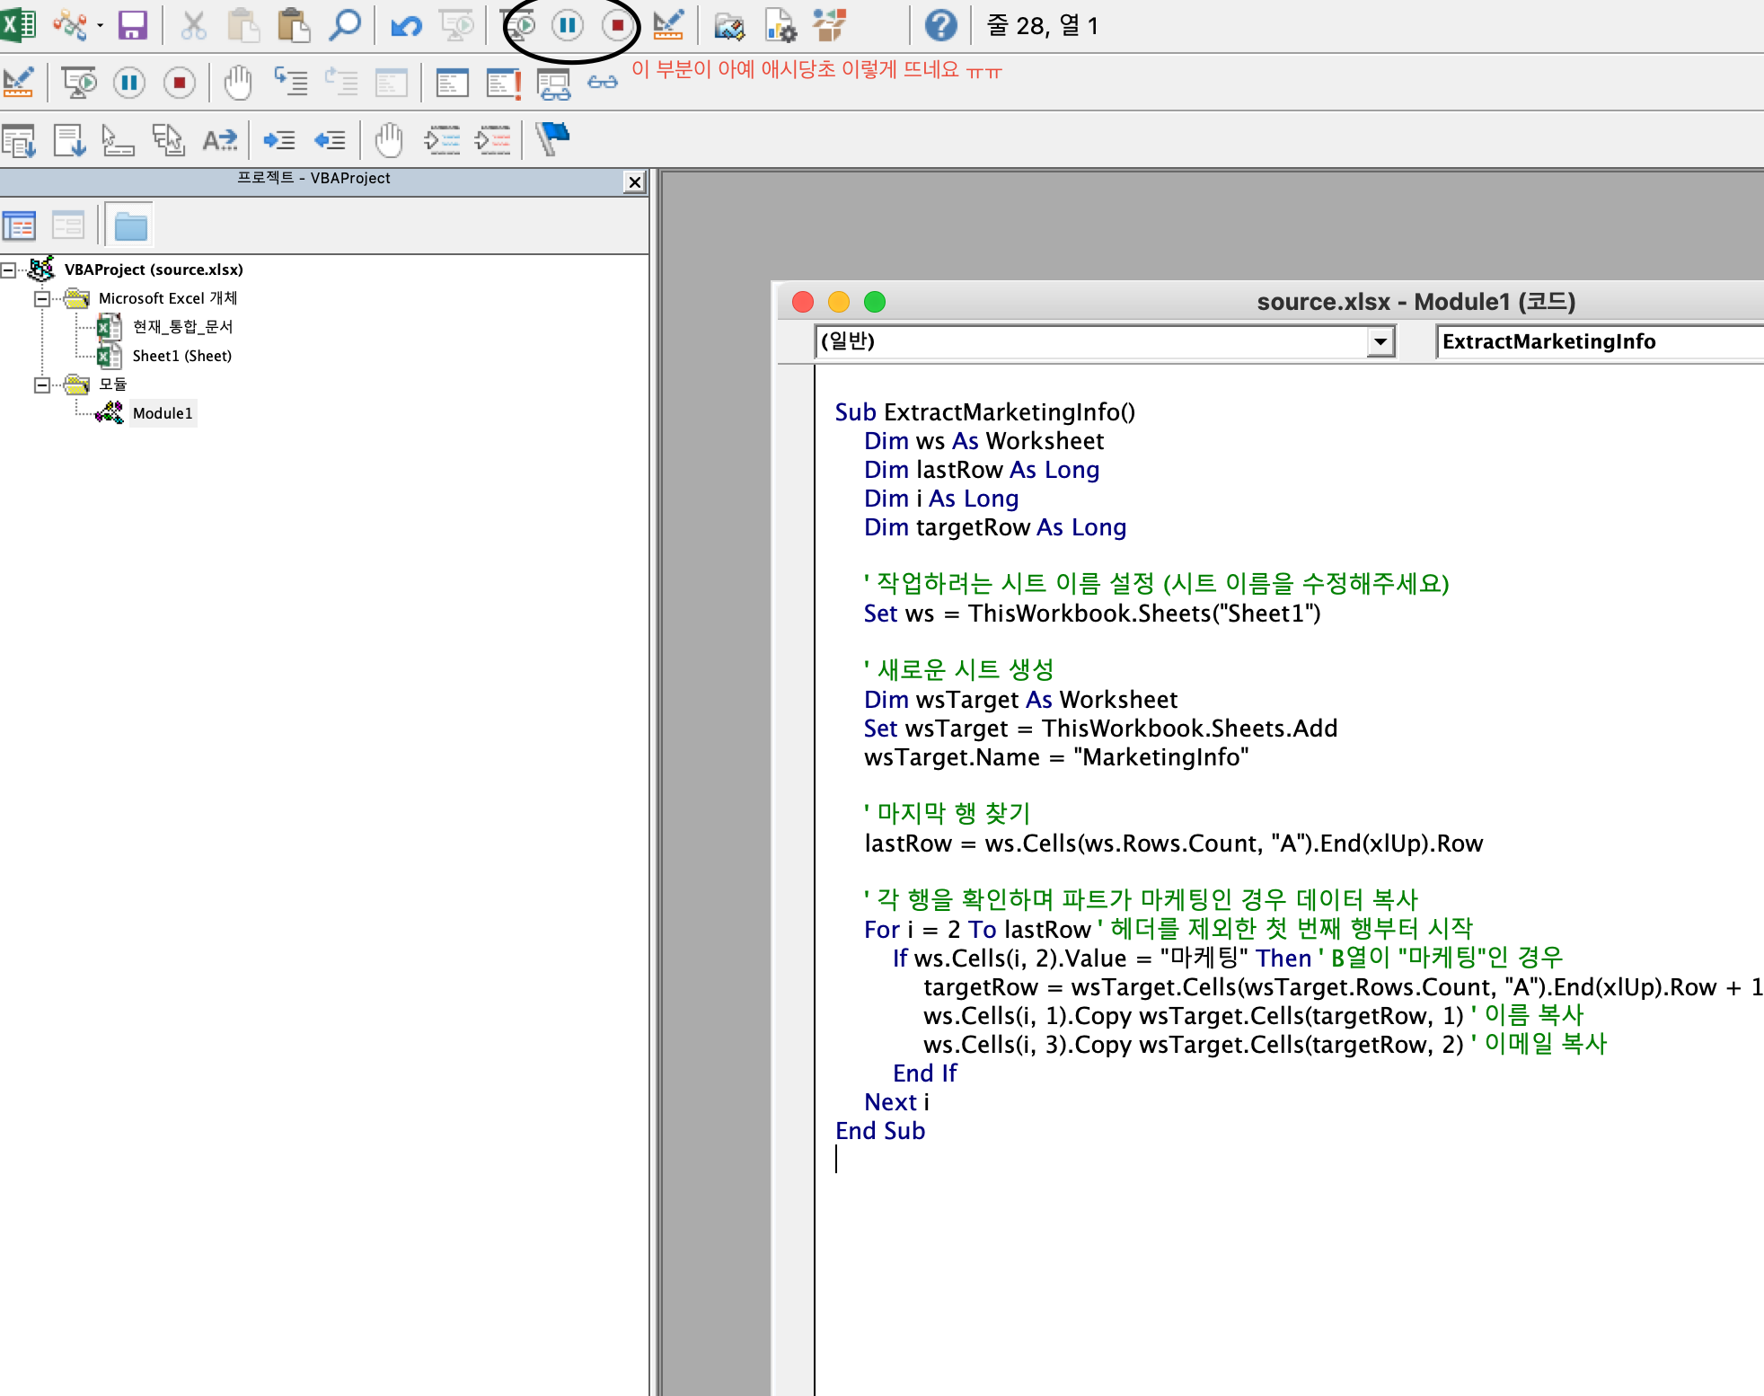Viewport: 1764px width, 1396px height.
Task: Click the Quick Info icon
Action: [x=117, y=140]
